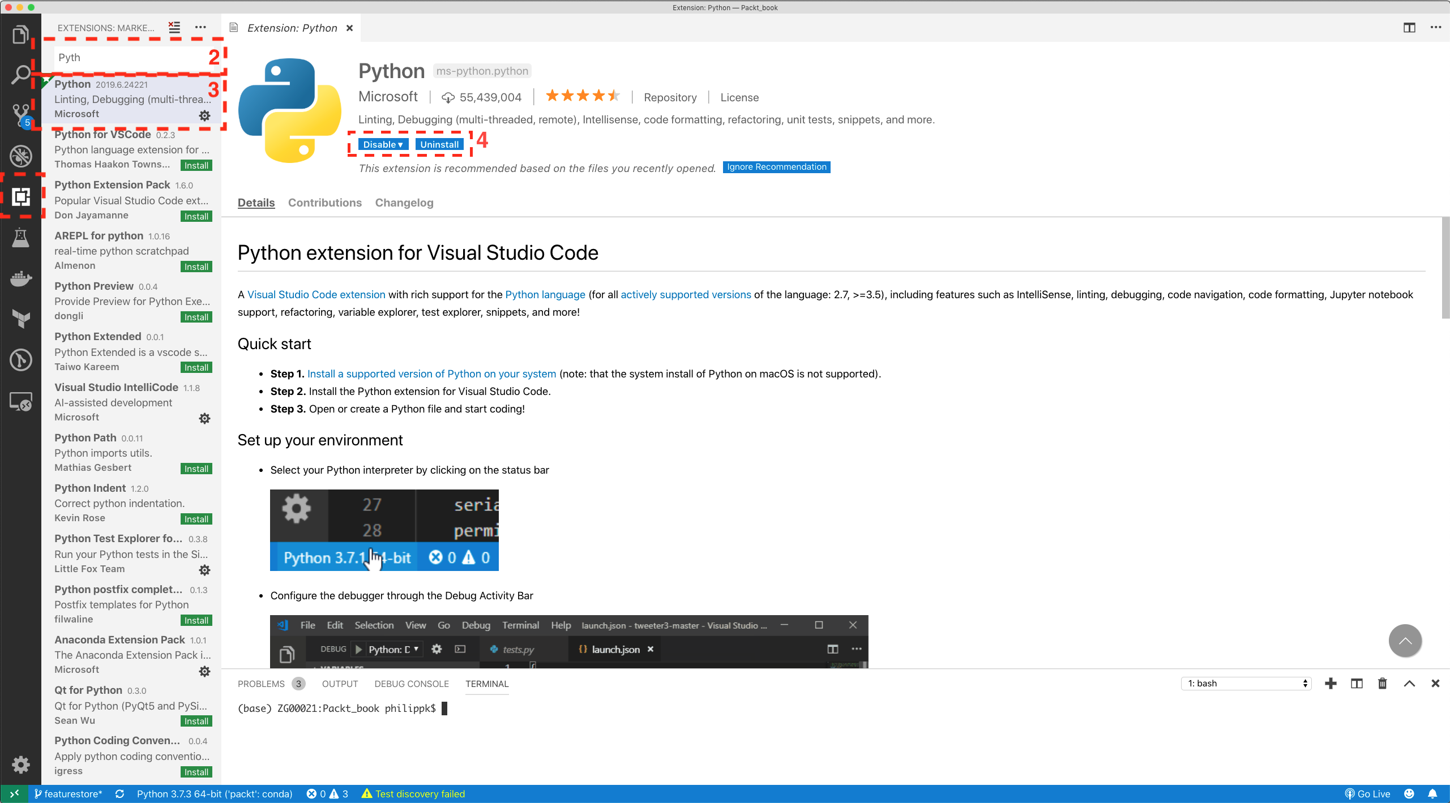This screenshot has width=1450, height=803.
Task: Select the TERMINAL panel tab
Action: pos(487,684)
